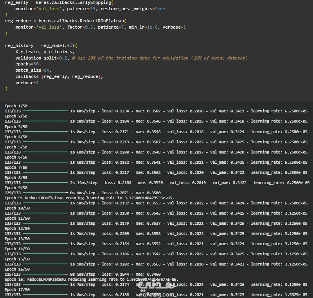Image resolution: width=313 pixels, height=298 pixels.
Task: Click the 'loss: 0.2234' value in the output
Action: point(115,111)
